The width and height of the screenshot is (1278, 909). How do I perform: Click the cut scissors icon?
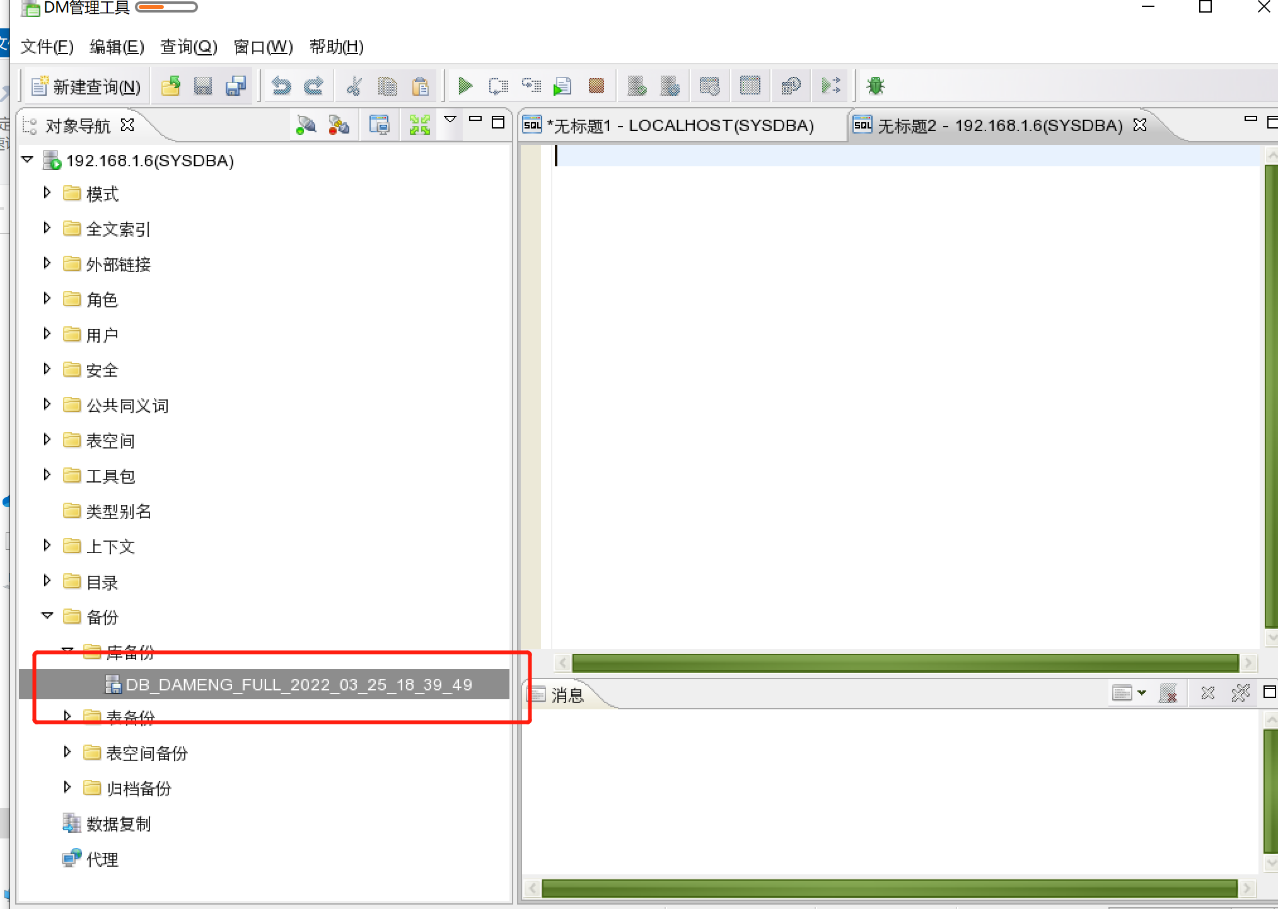[354, 86]
